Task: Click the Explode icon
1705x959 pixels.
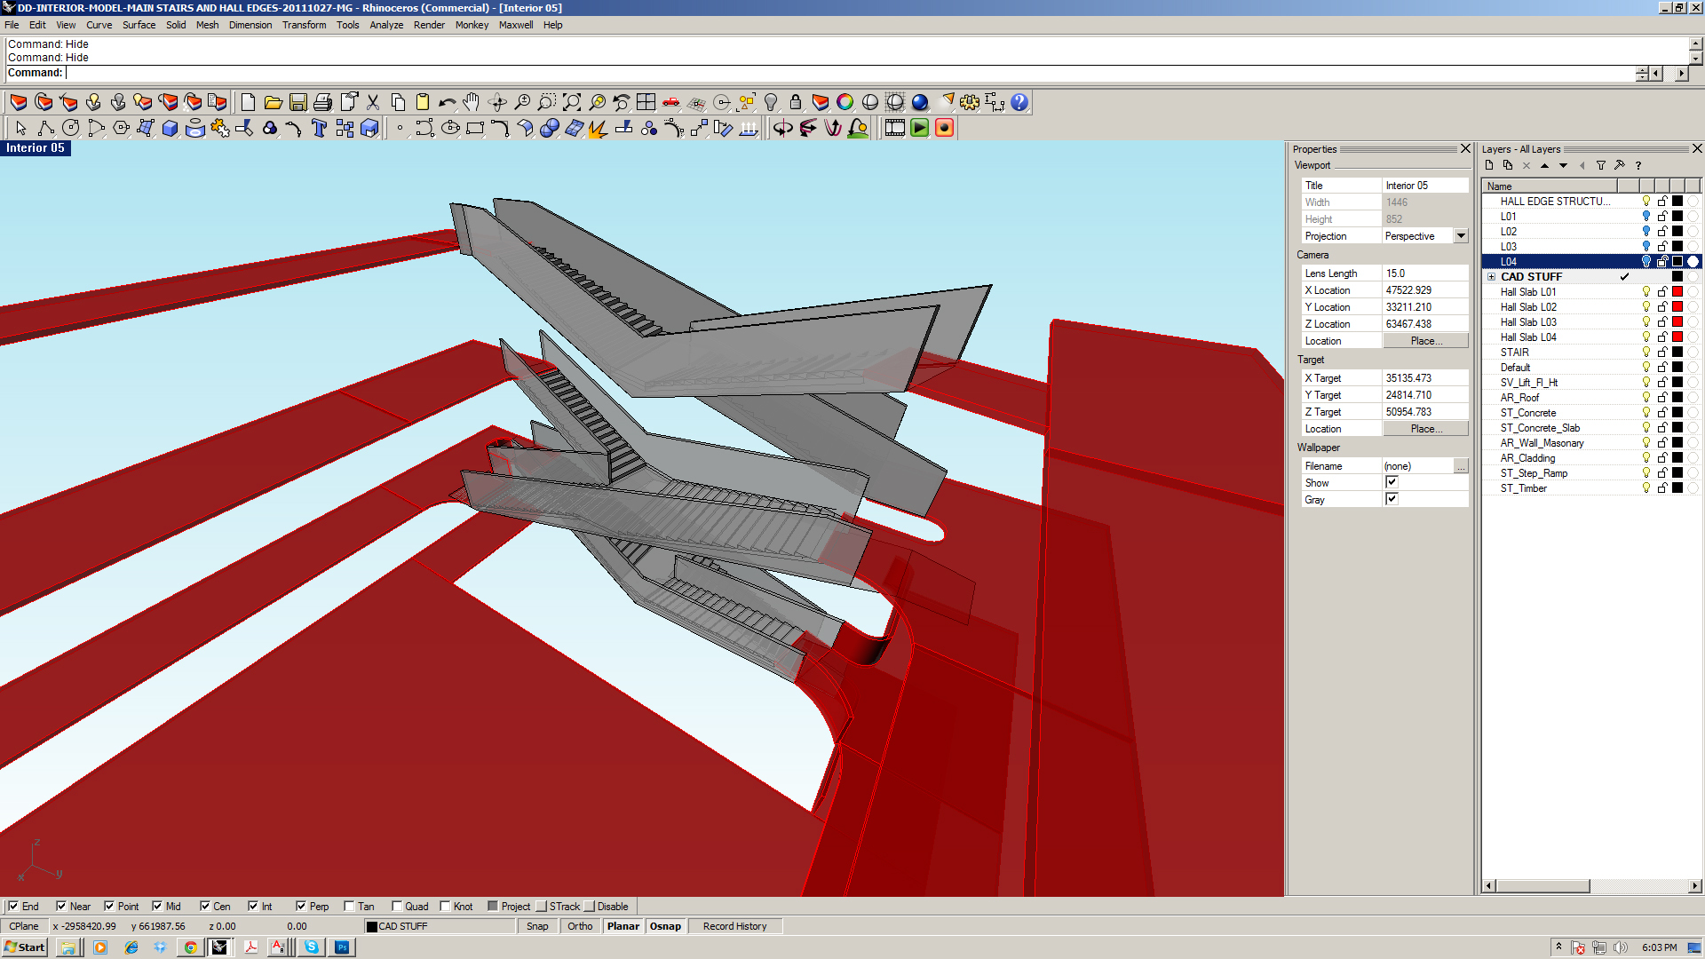Action: [220, 128]
